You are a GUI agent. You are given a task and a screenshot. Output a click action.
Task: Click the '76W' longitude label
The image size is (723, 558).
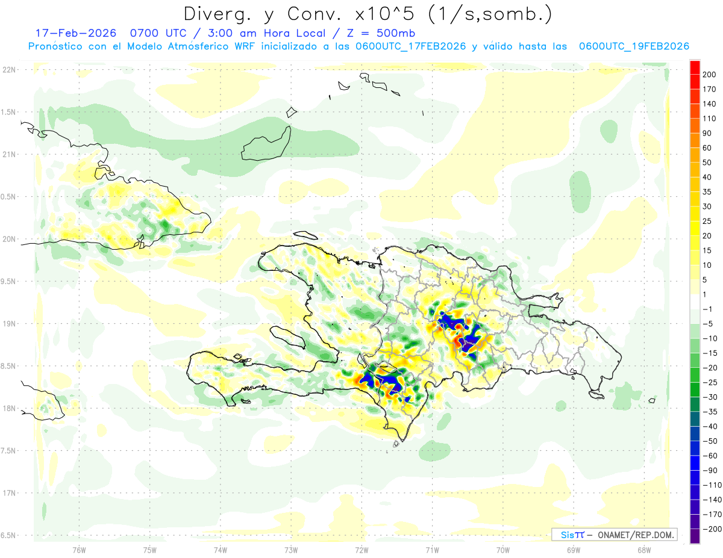79,550
